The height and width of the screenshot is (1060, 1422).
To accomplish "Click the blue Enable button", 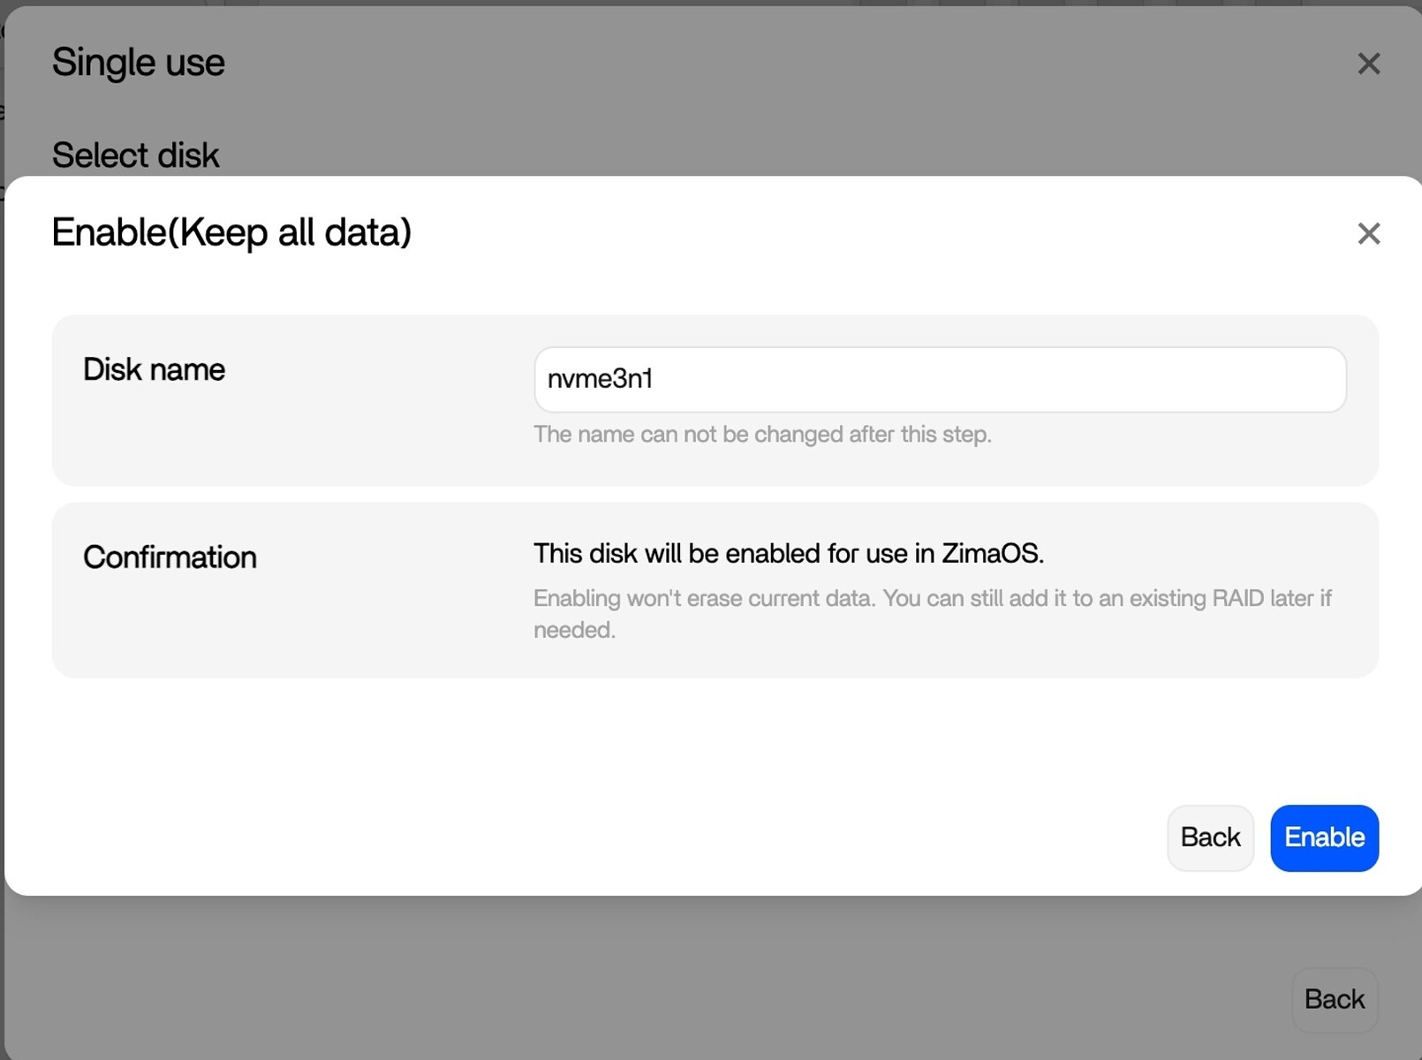I will pyautogui.click(x=1324, y=837).
